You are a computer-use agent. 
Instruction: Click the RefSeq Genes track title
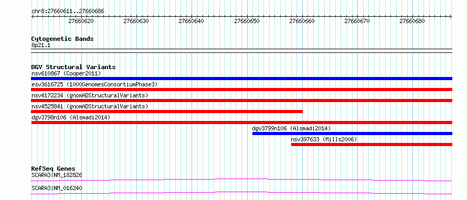click(x=54, y=169)
